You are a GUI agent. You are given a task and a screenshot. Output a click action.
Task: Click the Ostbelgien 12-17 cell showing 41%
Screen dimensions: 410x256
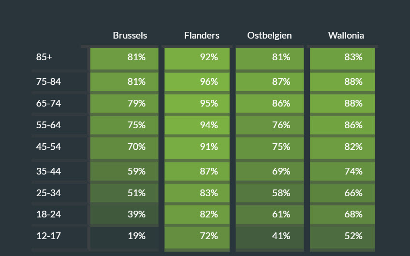pyautogui.click(x=269, y=236)
